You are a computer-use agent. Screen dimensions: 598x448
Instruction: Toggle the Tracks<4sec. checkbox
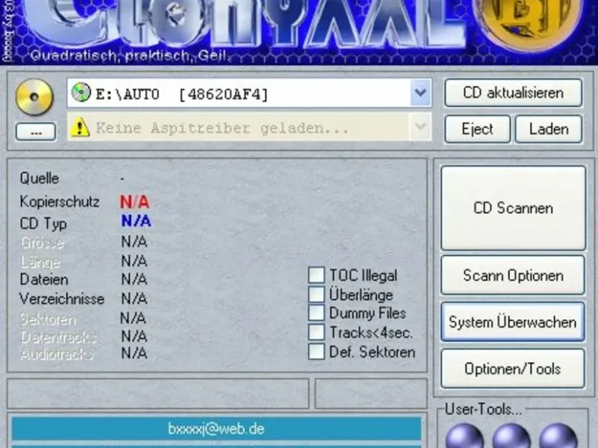pos(316,332)
